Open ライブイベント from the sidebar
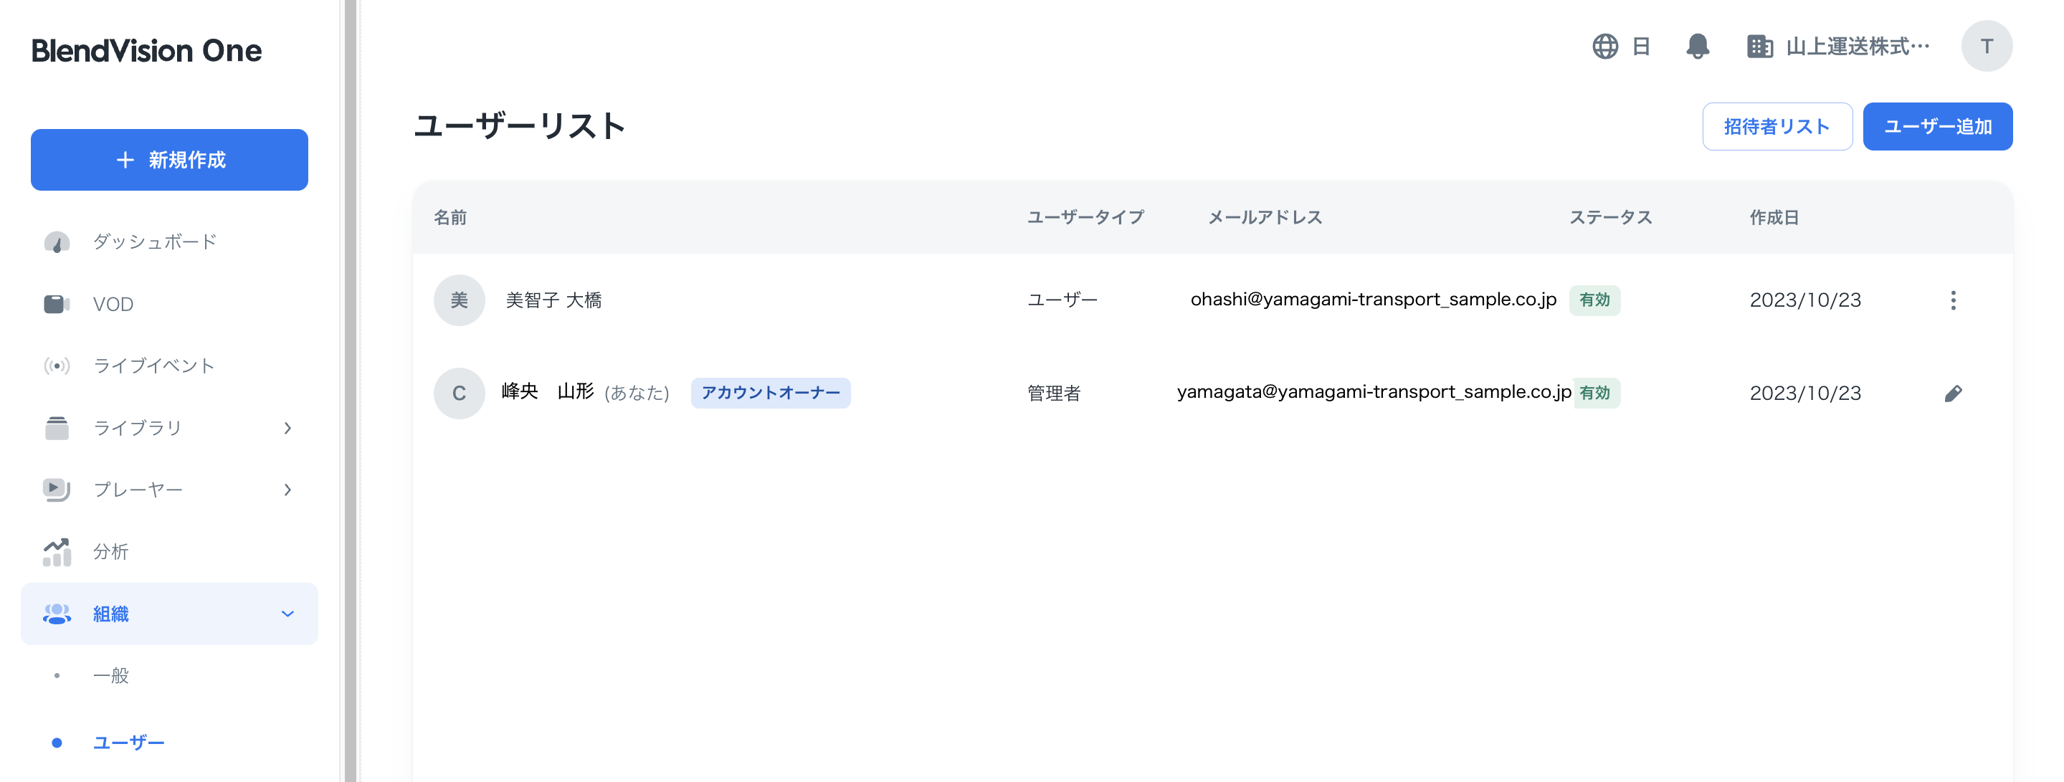This screenshot has width=2064, height=782. pyautogui.click(x=153, y=365)
